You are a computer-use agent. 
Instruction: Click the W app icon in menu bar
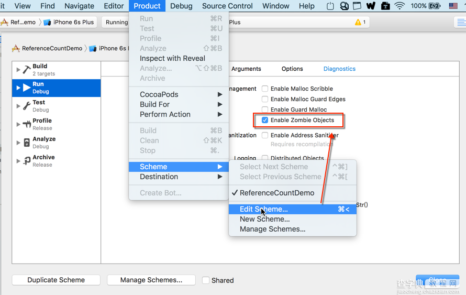[x=371, y=6]
